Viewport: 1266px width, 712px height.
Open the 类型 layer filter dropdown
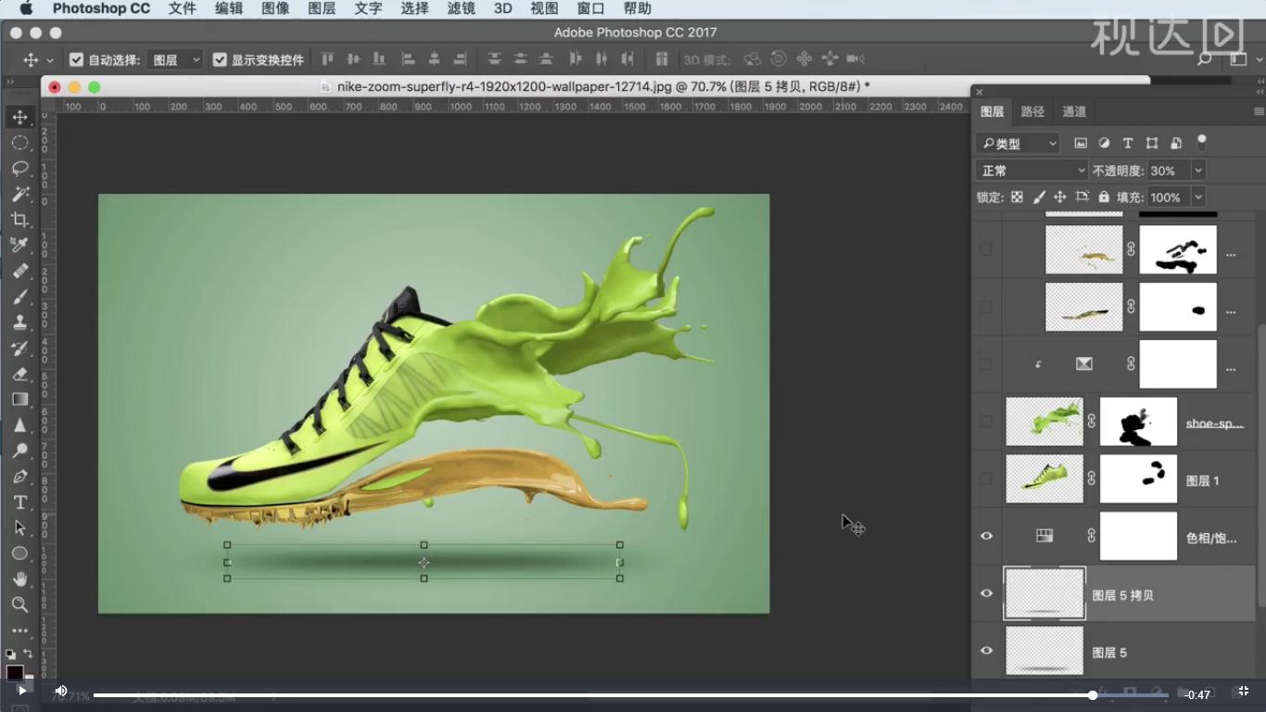coord(1018,143)
